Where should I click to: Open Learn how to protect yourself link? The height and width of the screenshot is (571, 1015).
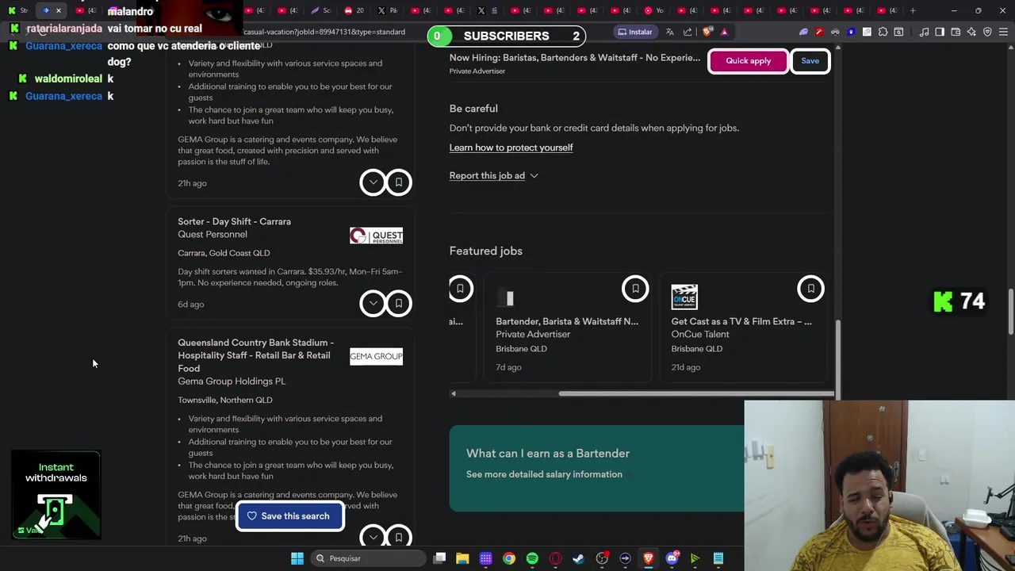(511, 148)
